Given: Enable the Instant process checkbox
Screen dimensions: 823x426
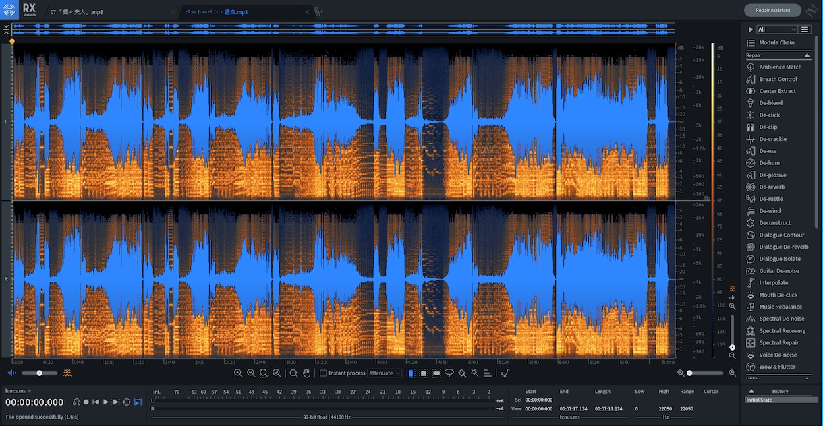Looking at the screenshot, I should (x=323, y=373).
